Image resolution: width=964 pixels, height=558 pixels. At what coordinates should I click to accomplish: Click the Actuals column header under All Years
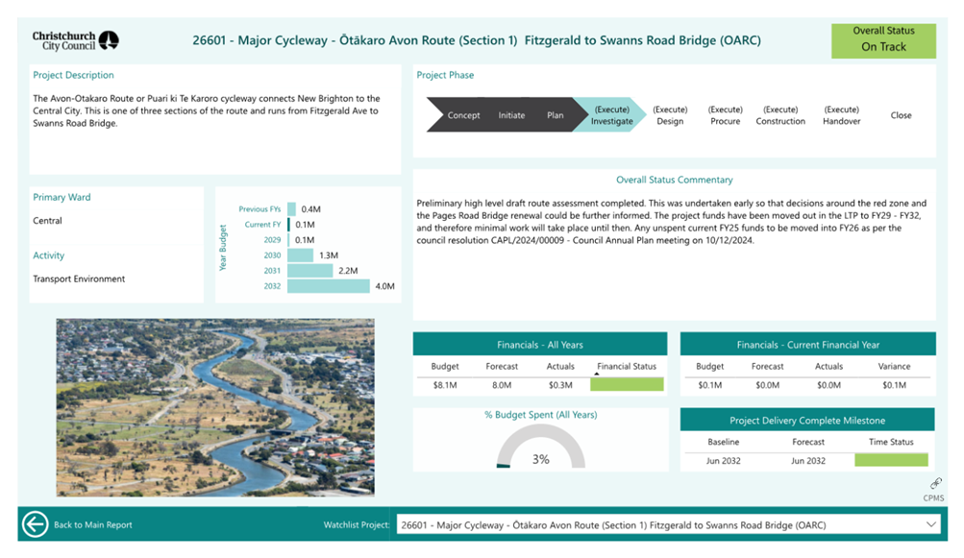[x=560, y=366]
